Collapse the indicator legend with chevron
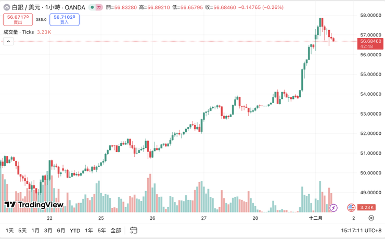Viewport: 385px width, 239px height. click(x=8, y=41)
